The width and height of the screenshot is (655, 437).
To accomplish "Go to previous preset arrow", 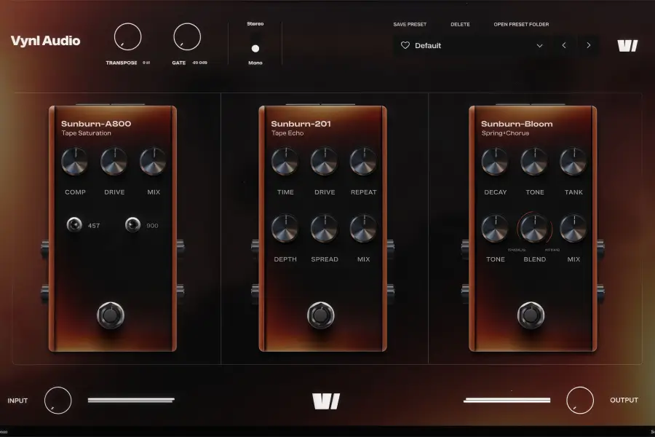I will 564,45.
